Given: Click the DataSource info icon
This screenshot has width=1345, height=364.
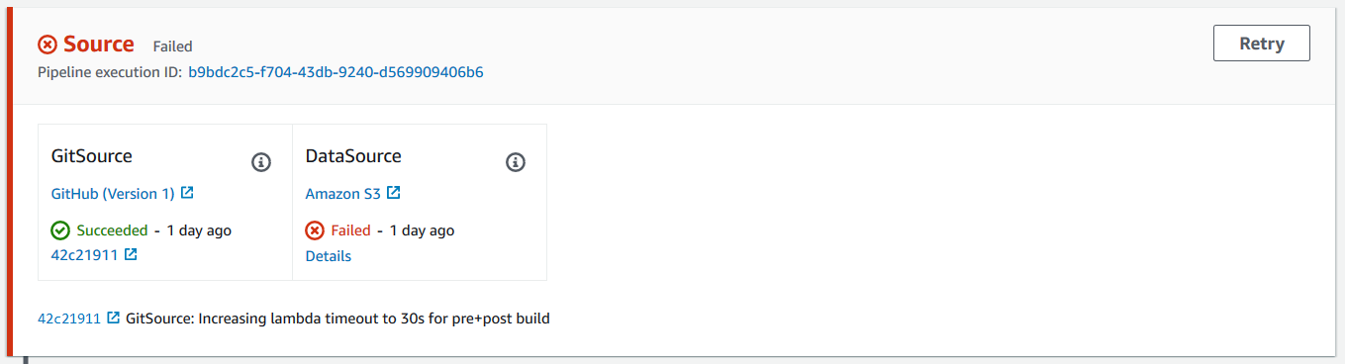Looking at the screenshot, I should point(516,162).
